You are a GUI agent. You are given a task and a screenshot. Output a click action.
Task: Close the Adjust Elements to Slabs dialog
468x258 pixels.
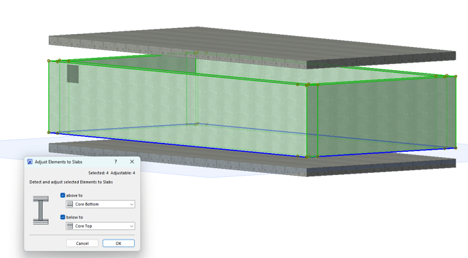tap(132, 161)
